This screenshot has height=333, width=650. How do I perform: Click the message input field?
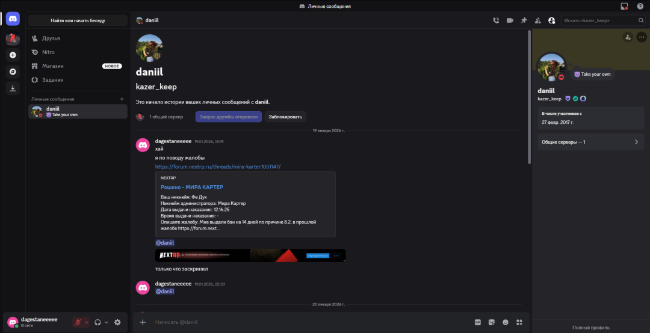click(301, 322)
